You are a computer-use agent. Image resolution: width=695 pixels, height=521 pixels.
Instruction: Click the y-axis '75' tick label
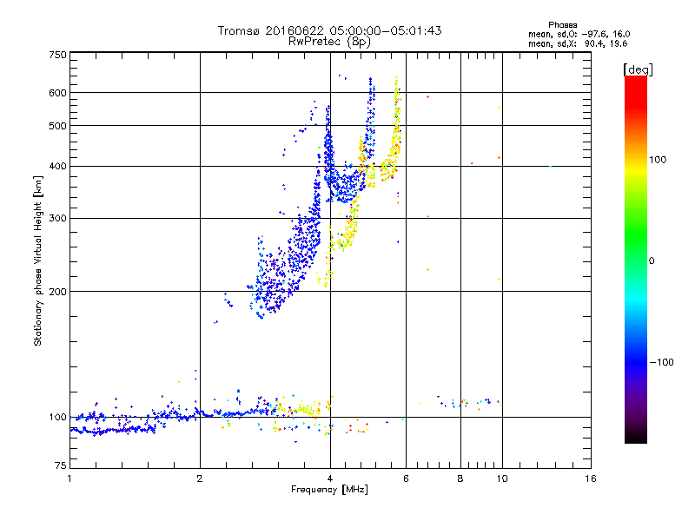[61, 465]
